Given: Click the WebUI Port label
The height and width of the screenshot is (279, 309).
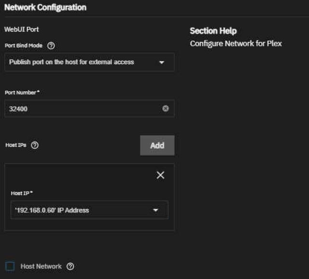Looking at the screenshot, I should point(21,29).
